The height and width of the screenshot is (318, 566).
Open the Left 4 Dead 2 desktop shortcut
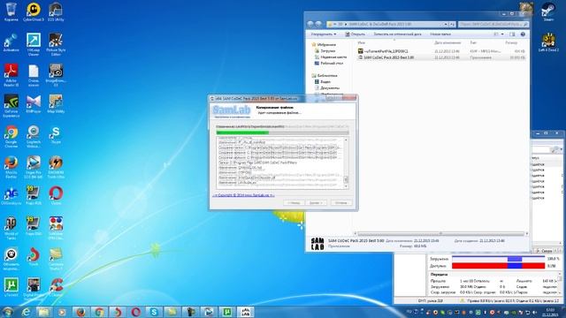click(x=548, y=42)
